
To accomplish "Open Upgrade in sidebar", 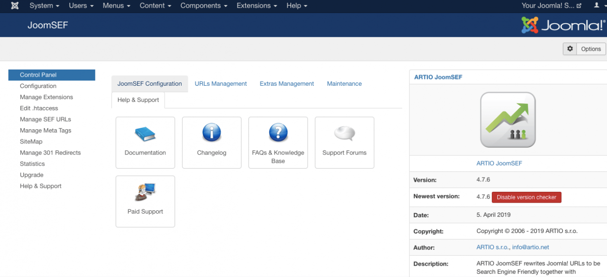I will pyautogui.click(x=31, y=175).
